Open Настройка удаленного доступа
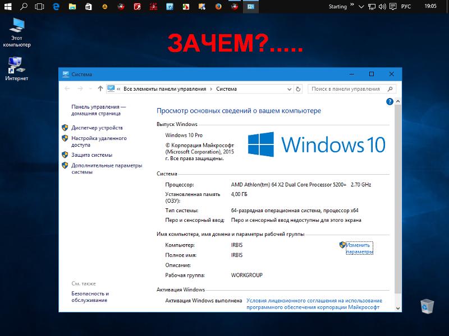 pos(99,142)
